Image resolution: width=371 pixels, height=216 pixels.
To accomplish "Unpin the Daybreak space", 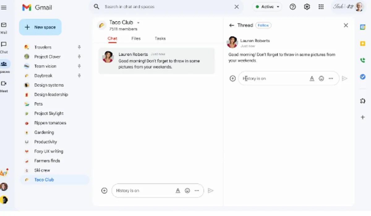I will click(79, 75).
